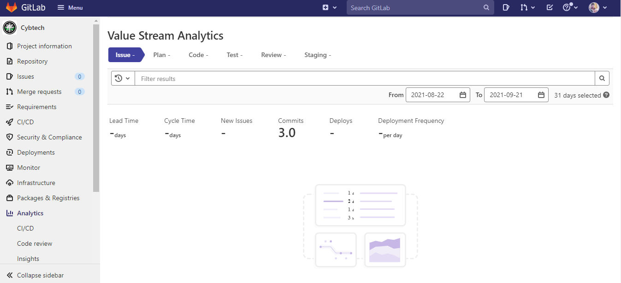This screenshot has height=283, width=621.
Task: Collapse sidebar via its text label
Action: pyautogui.click(x=40, y=275)
